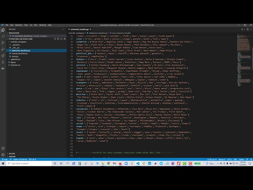This screenshot has width=253, height=190.
Task: Close automated_storylines.py in Open Editors list
Action: pyautogui.click(x=11, y=36)
